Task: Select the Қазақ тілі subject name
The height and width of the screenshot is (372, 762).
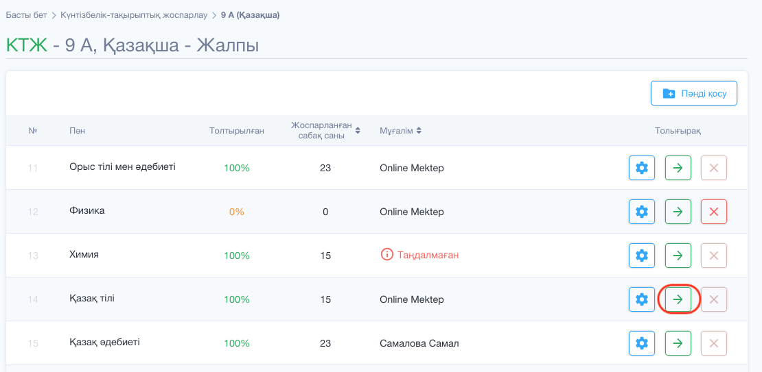Action: click(x=92, y=298)
